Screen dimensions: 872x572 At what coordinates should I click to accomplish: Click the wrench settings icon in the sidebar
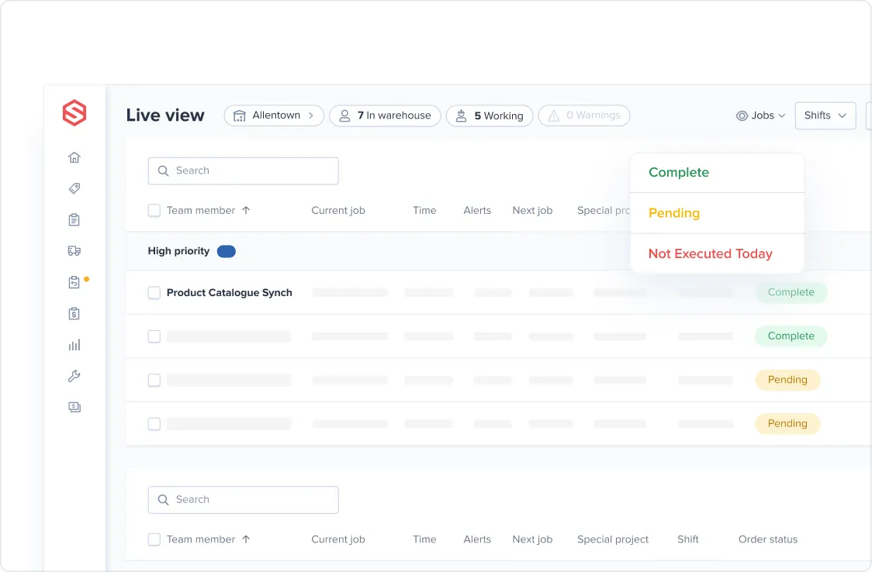pos(74,376)
